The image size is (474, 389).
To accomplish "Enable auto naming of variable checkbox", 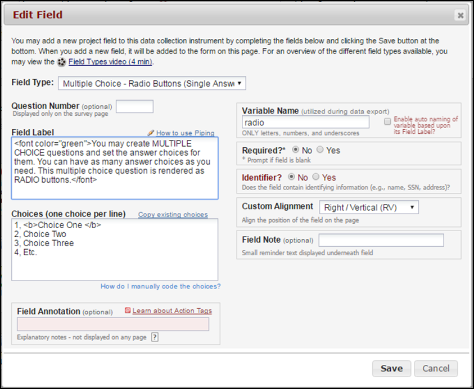I will (x=387, y=121).
